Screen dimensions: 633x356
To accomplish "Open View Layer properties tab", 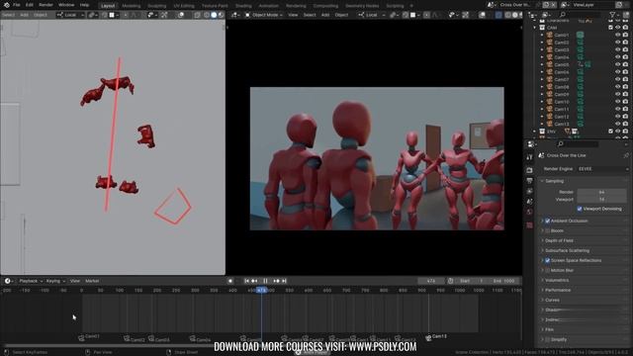I will (530, 191).
